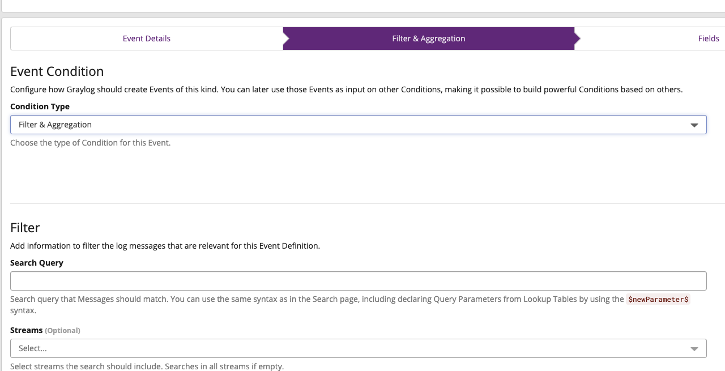Image resolution: width=725 pixels, height=371 pixels.
Task: Click 'Choose the type of Condition' help text
Action: [x=91, y=143]
